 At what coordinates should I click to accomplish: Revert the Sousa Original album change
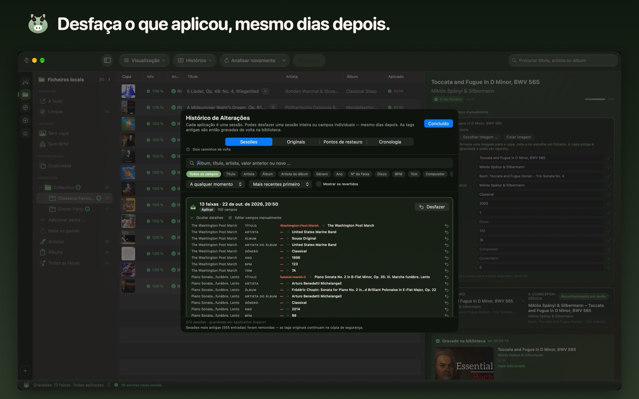(447, 239)
